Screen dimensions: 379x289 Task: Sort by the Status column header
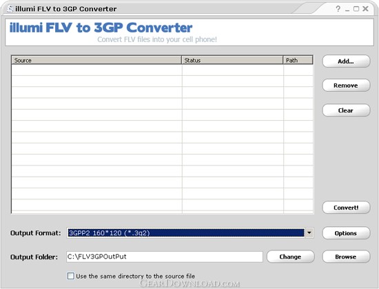pyautogui.click(x=232, y=60)
